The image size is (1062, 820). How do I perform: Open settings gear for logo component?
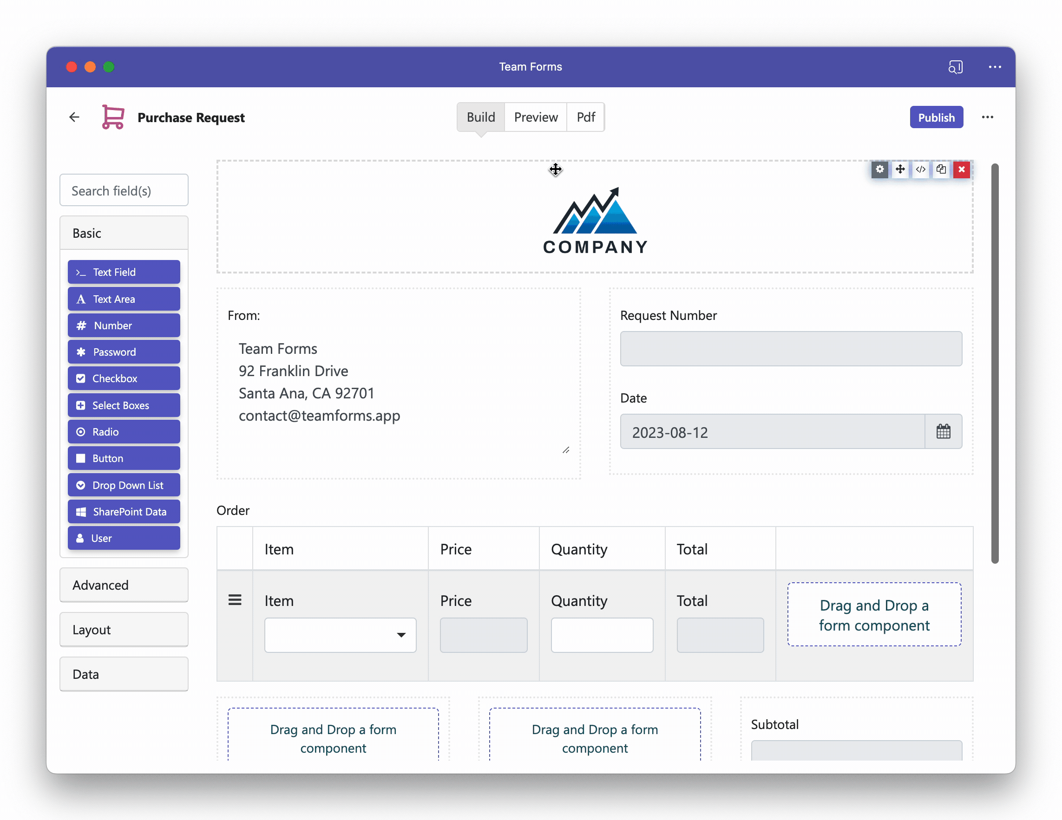coord(879,169)
